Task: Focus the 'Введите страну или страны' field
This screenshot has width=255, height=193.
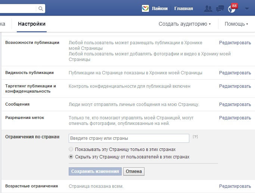Action: click(129, 138)
